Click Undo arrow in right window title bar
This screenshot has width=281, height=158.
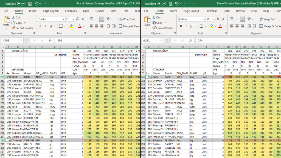click(177, 4)
